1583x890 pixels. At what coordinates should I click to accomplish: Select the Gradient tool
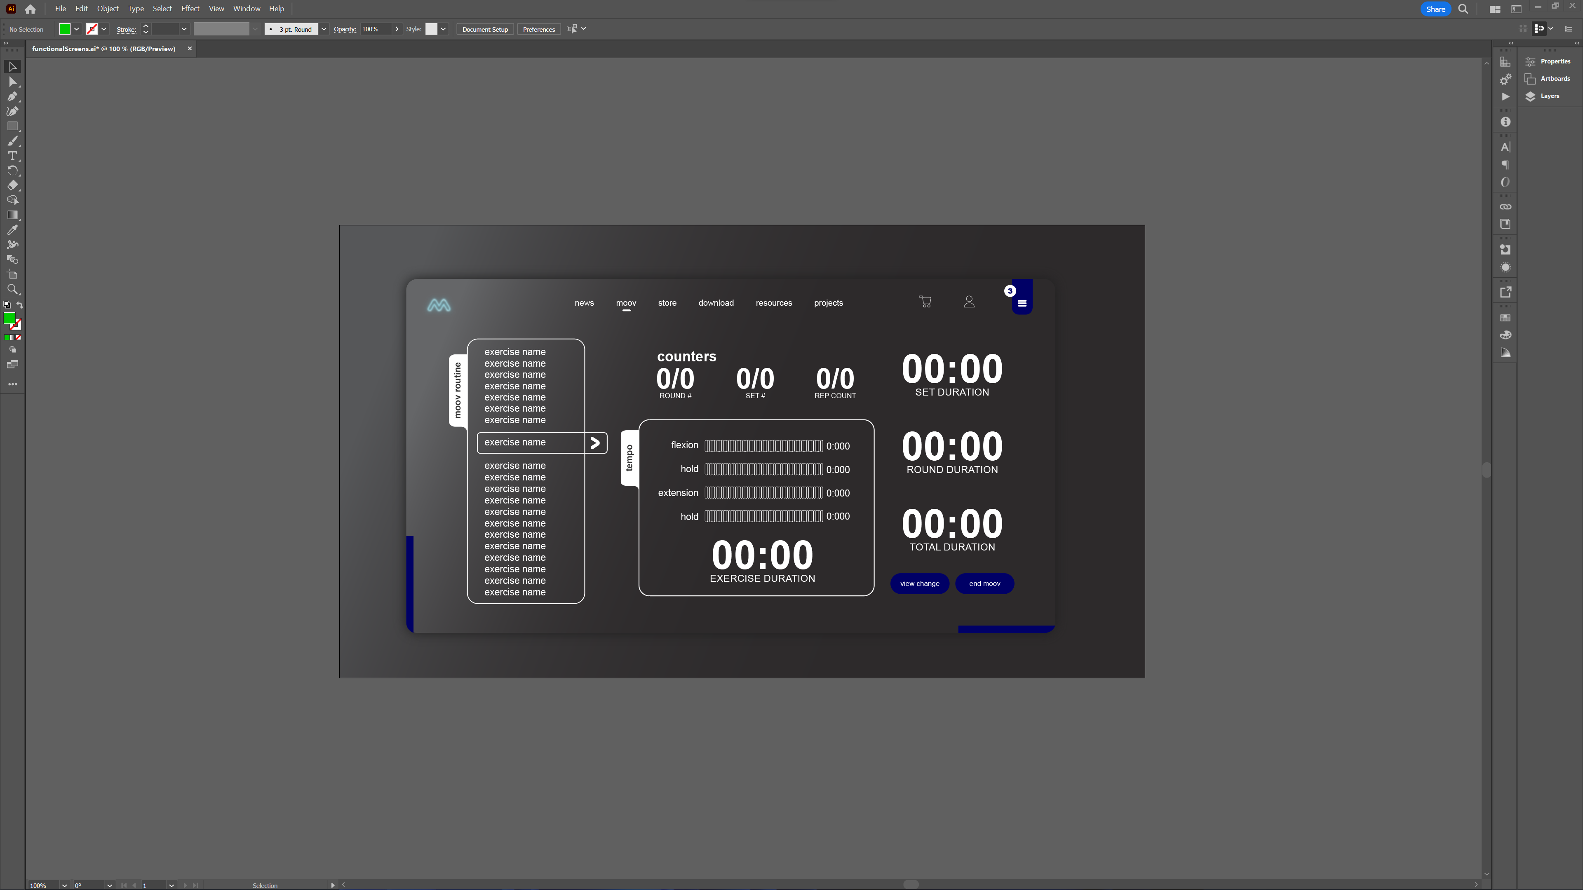tap(12, 215)
